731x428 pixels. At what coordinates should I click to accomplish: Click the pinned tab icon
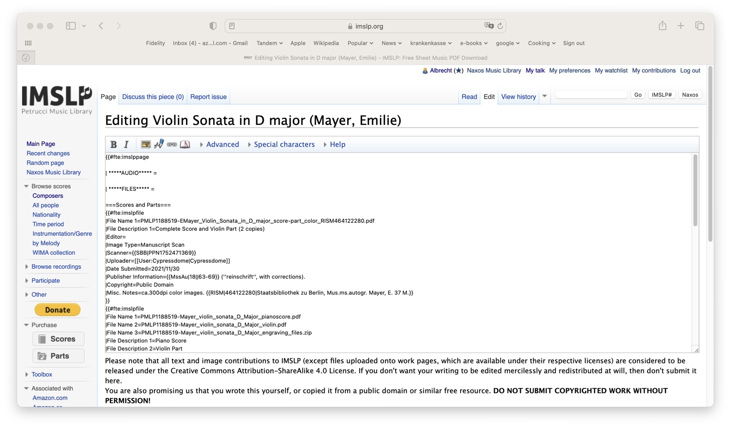(x=26, y=58)
